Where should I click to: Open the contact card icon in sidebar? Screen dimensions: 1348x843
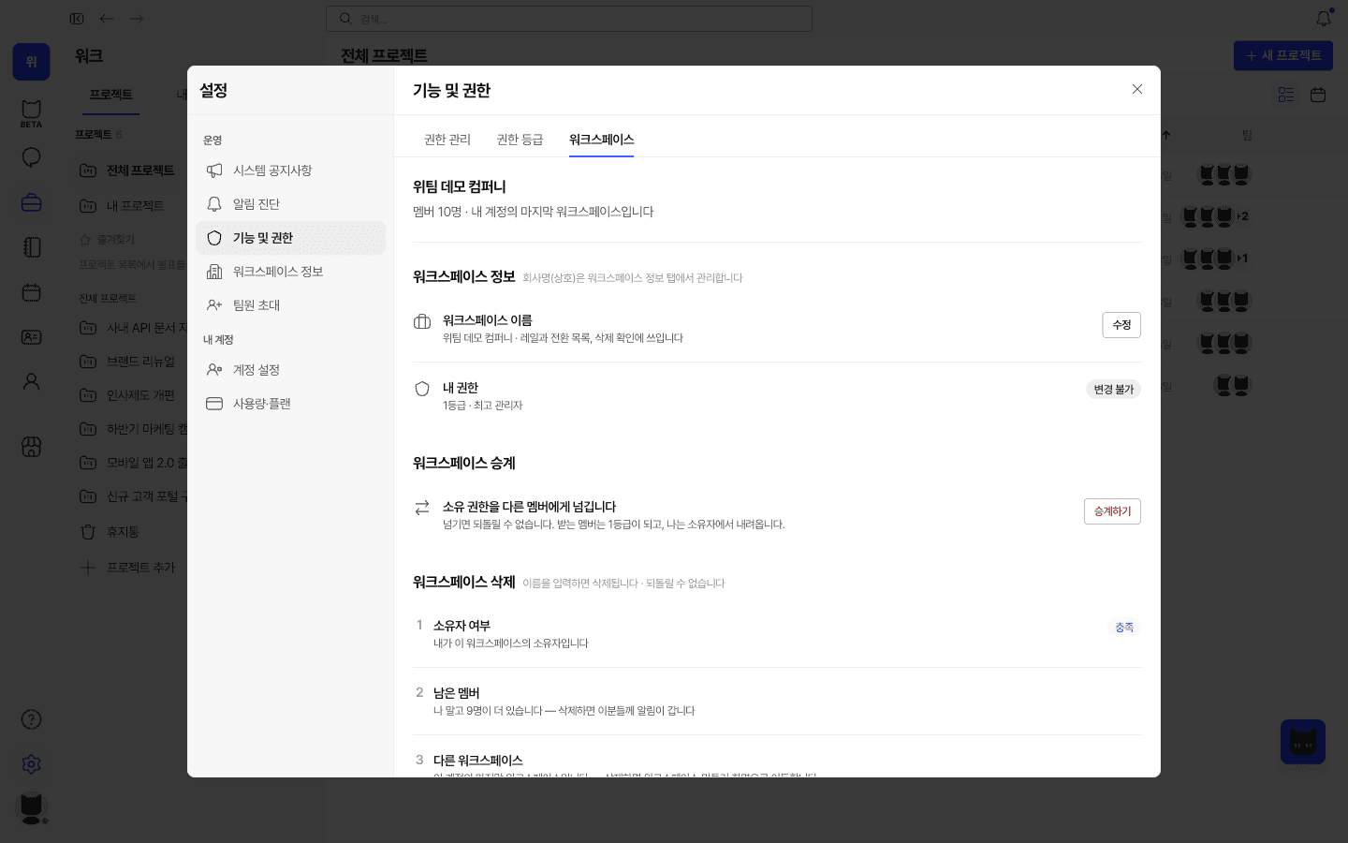(x=31, y=337)
